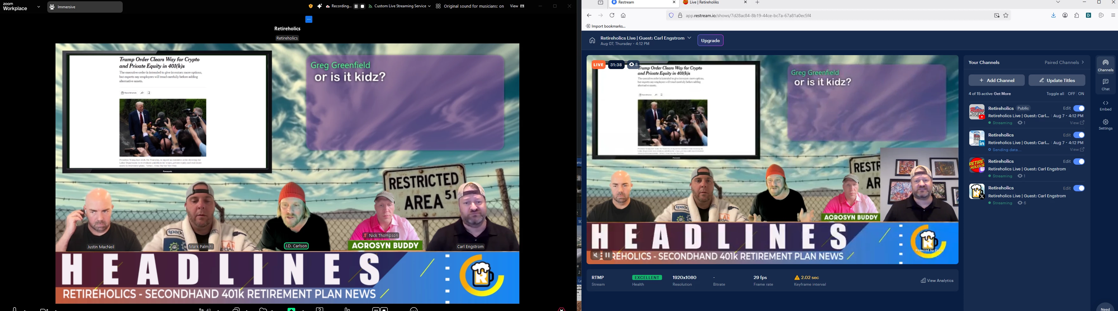Toggle the X Retireholics channel switch

point(1079,188)
